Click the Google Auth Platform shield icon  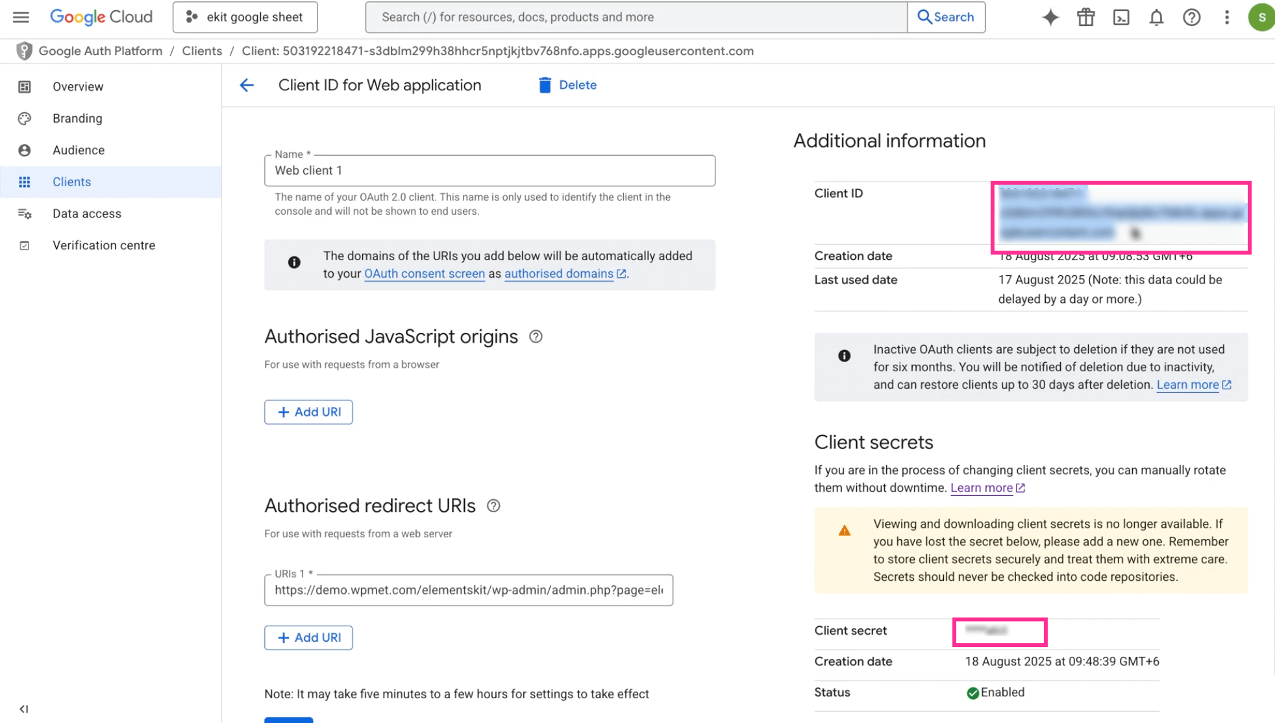click(25, 51)
